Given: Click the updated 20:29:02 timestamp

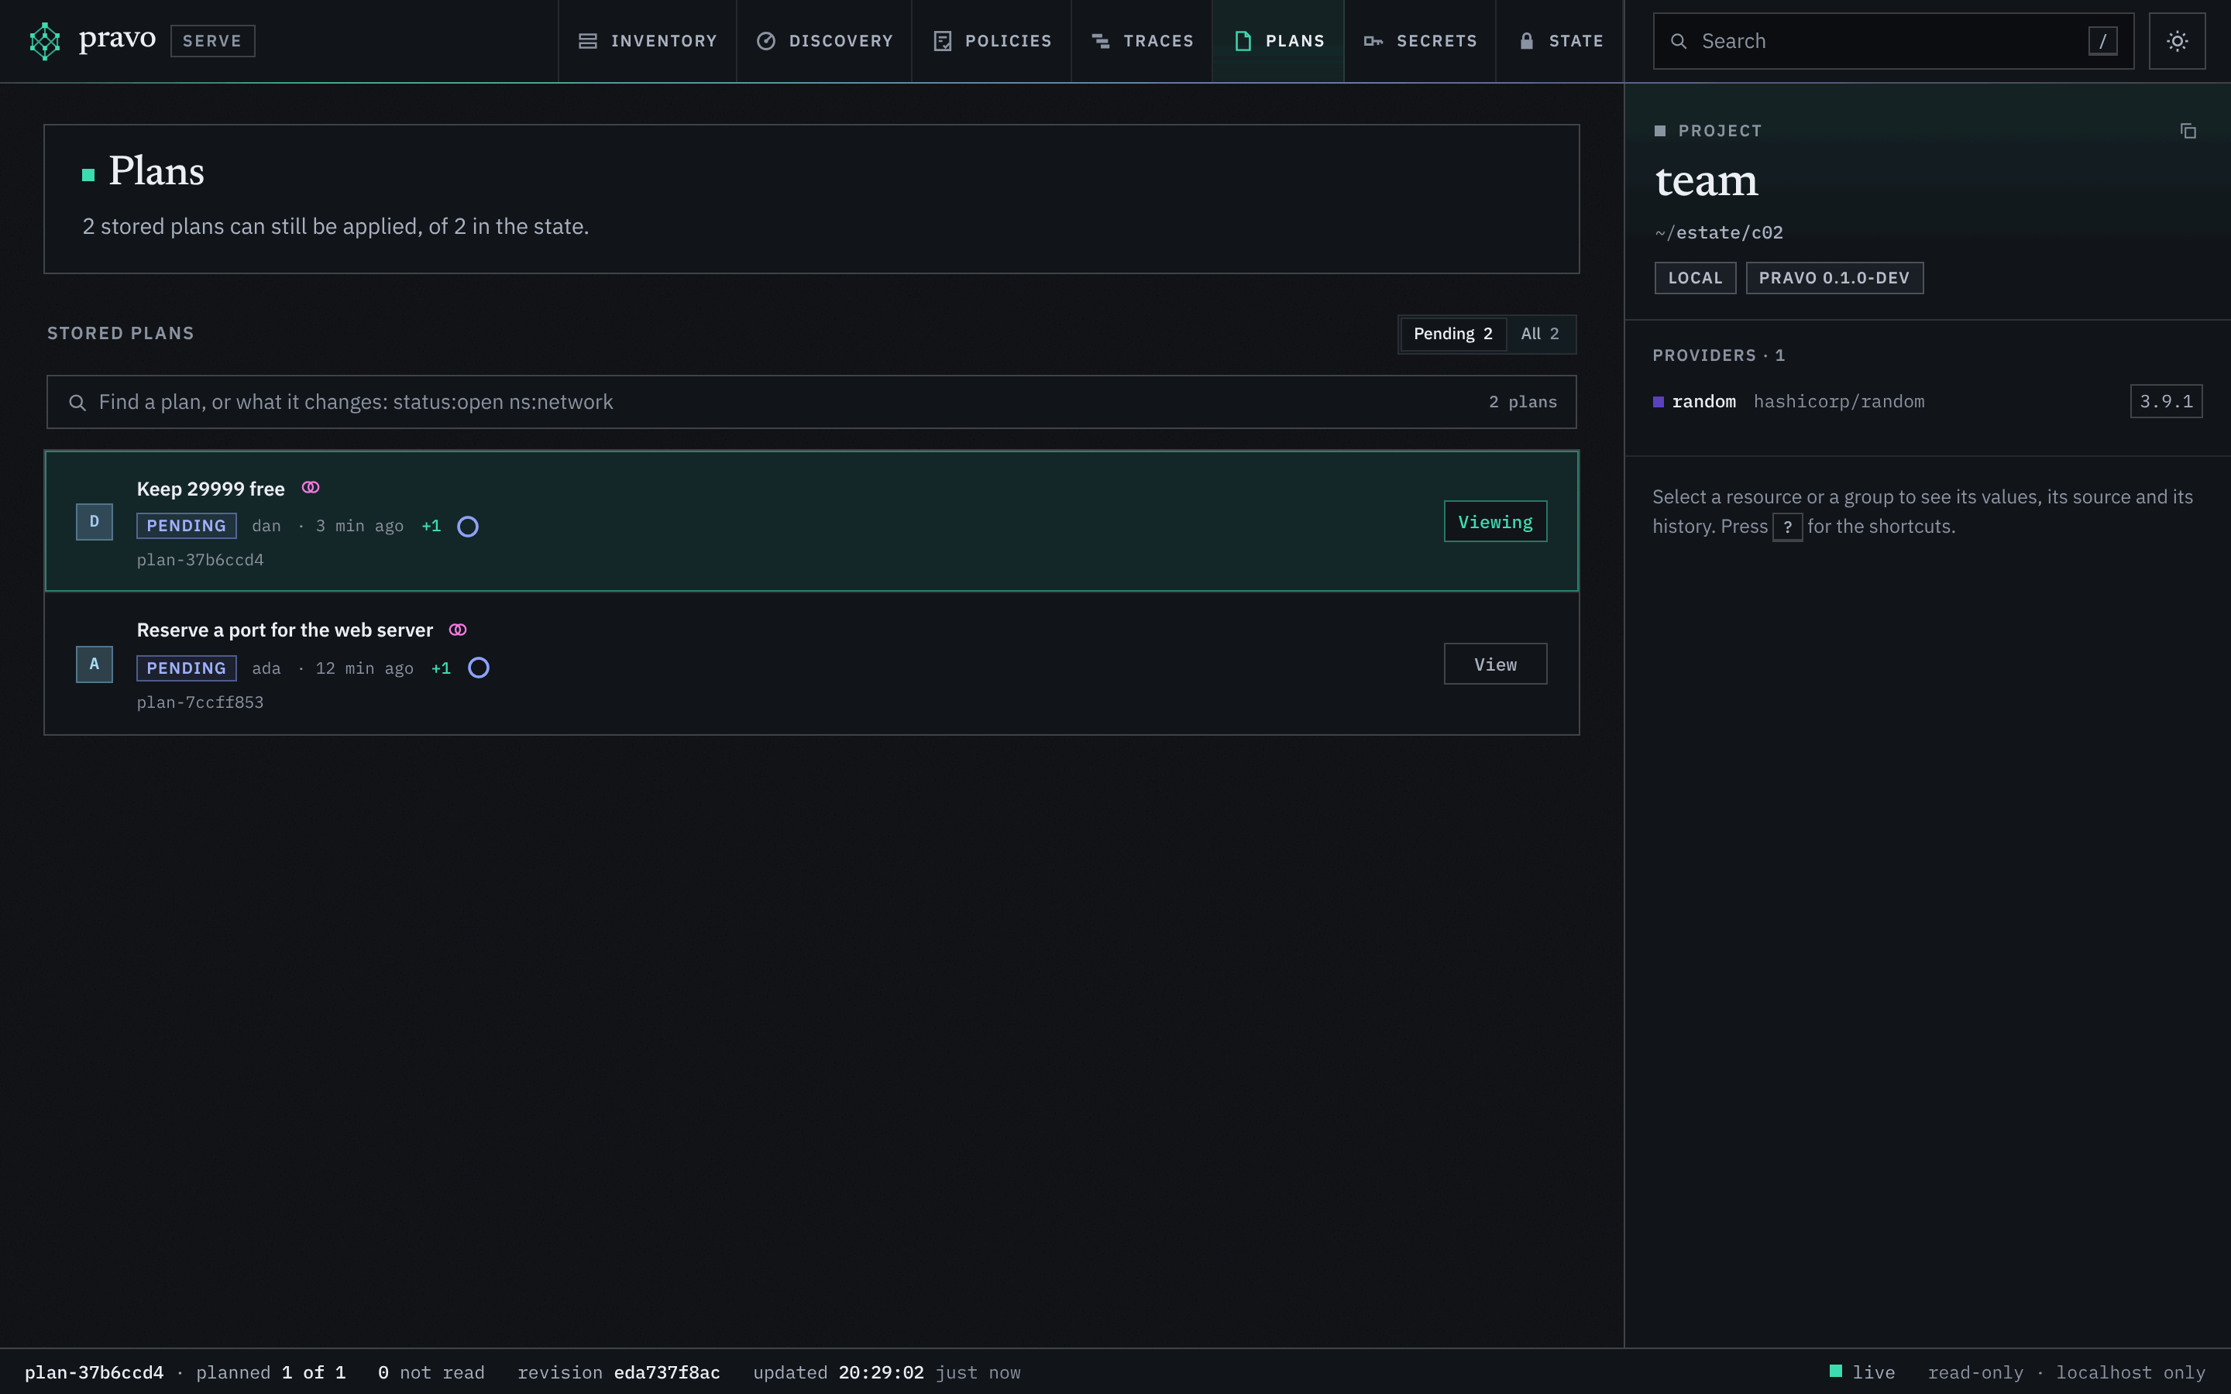Looking at the screenshot, I should point(838,1372).
